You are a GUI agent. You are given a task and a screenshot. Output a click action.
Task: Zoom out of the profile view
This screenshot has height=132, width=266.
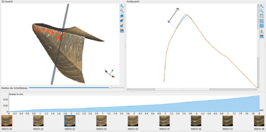261,11
